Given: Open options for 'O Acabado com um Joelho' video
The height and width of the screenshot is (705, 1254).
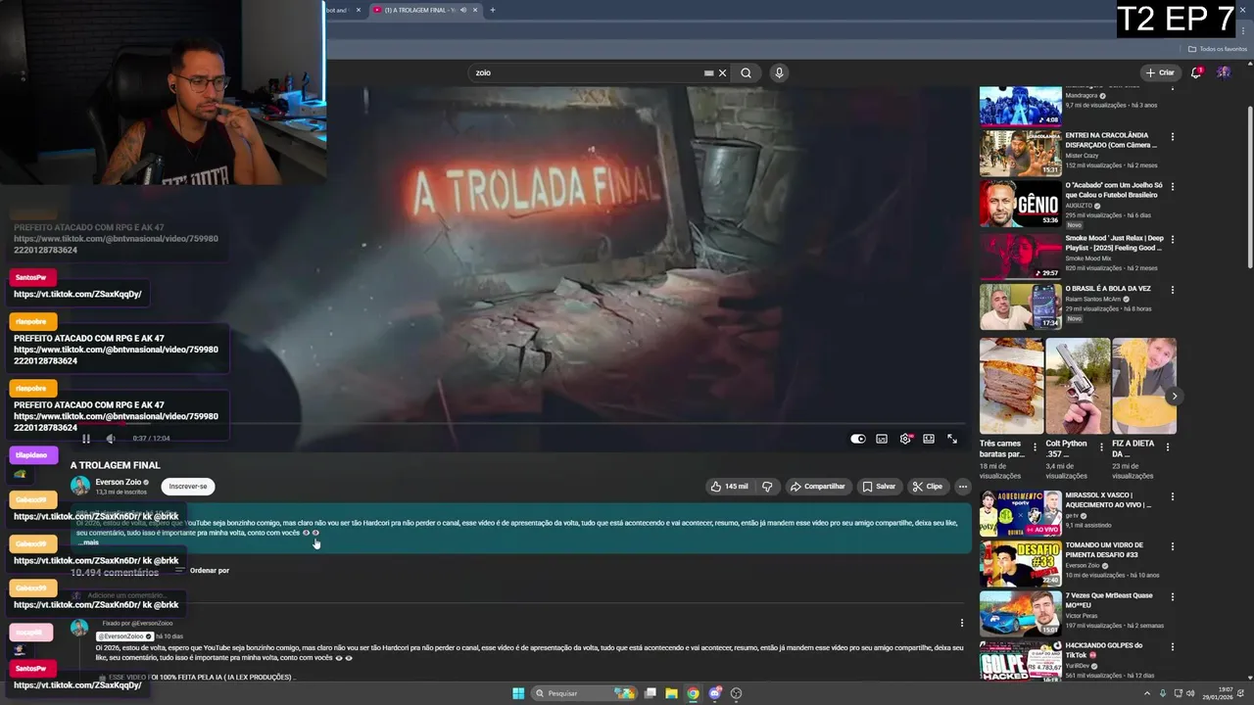Looking at the screenshot, I should [x=1172, y=186].
